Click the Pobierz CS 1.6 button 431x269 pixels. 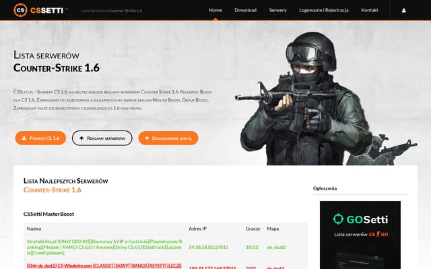point(40,138)
